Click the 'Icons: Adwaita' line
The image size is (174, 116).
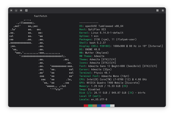[x=98, y=63]
